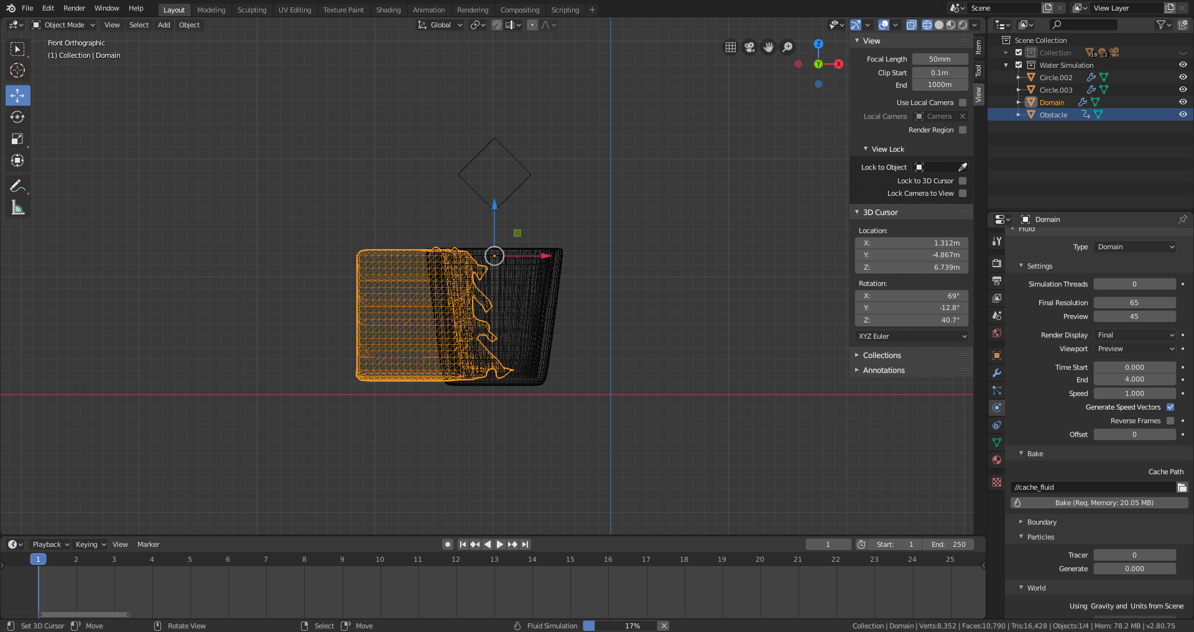Viewport: 1194px width, 632px height.
Task: Hide the Obstacle object in the viewport
Action: pos(1182,114)
